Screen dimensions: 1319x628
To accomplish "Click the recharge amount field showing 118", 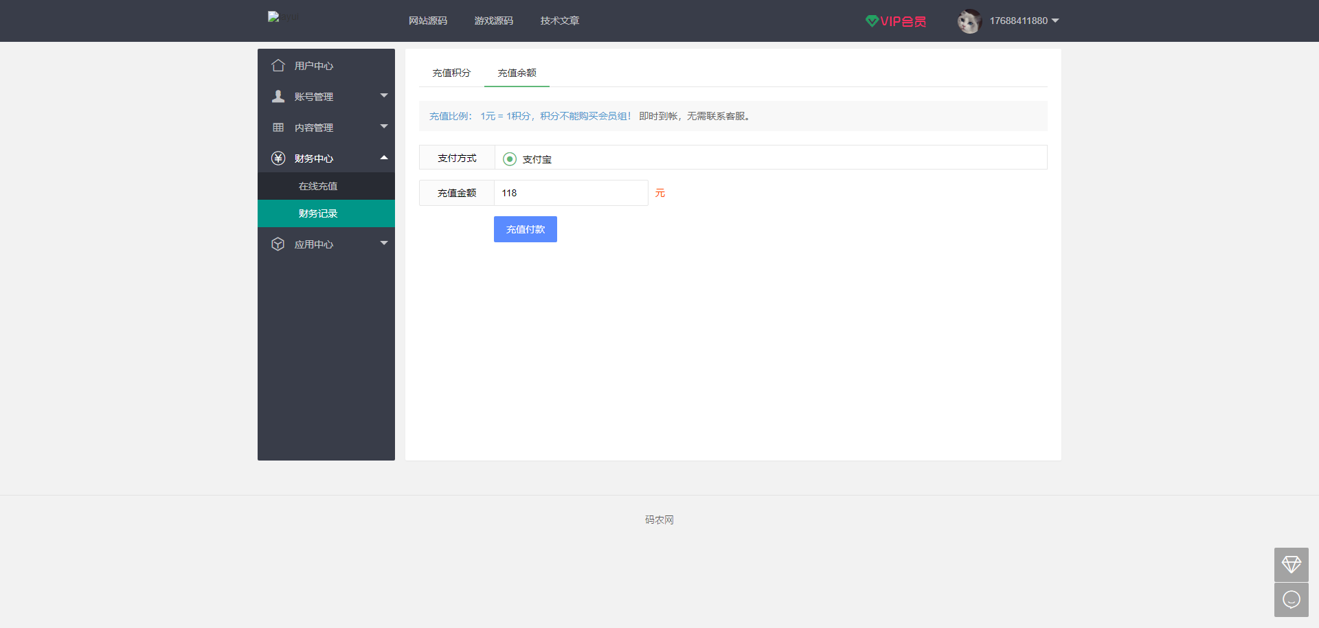I will [571, 193].
